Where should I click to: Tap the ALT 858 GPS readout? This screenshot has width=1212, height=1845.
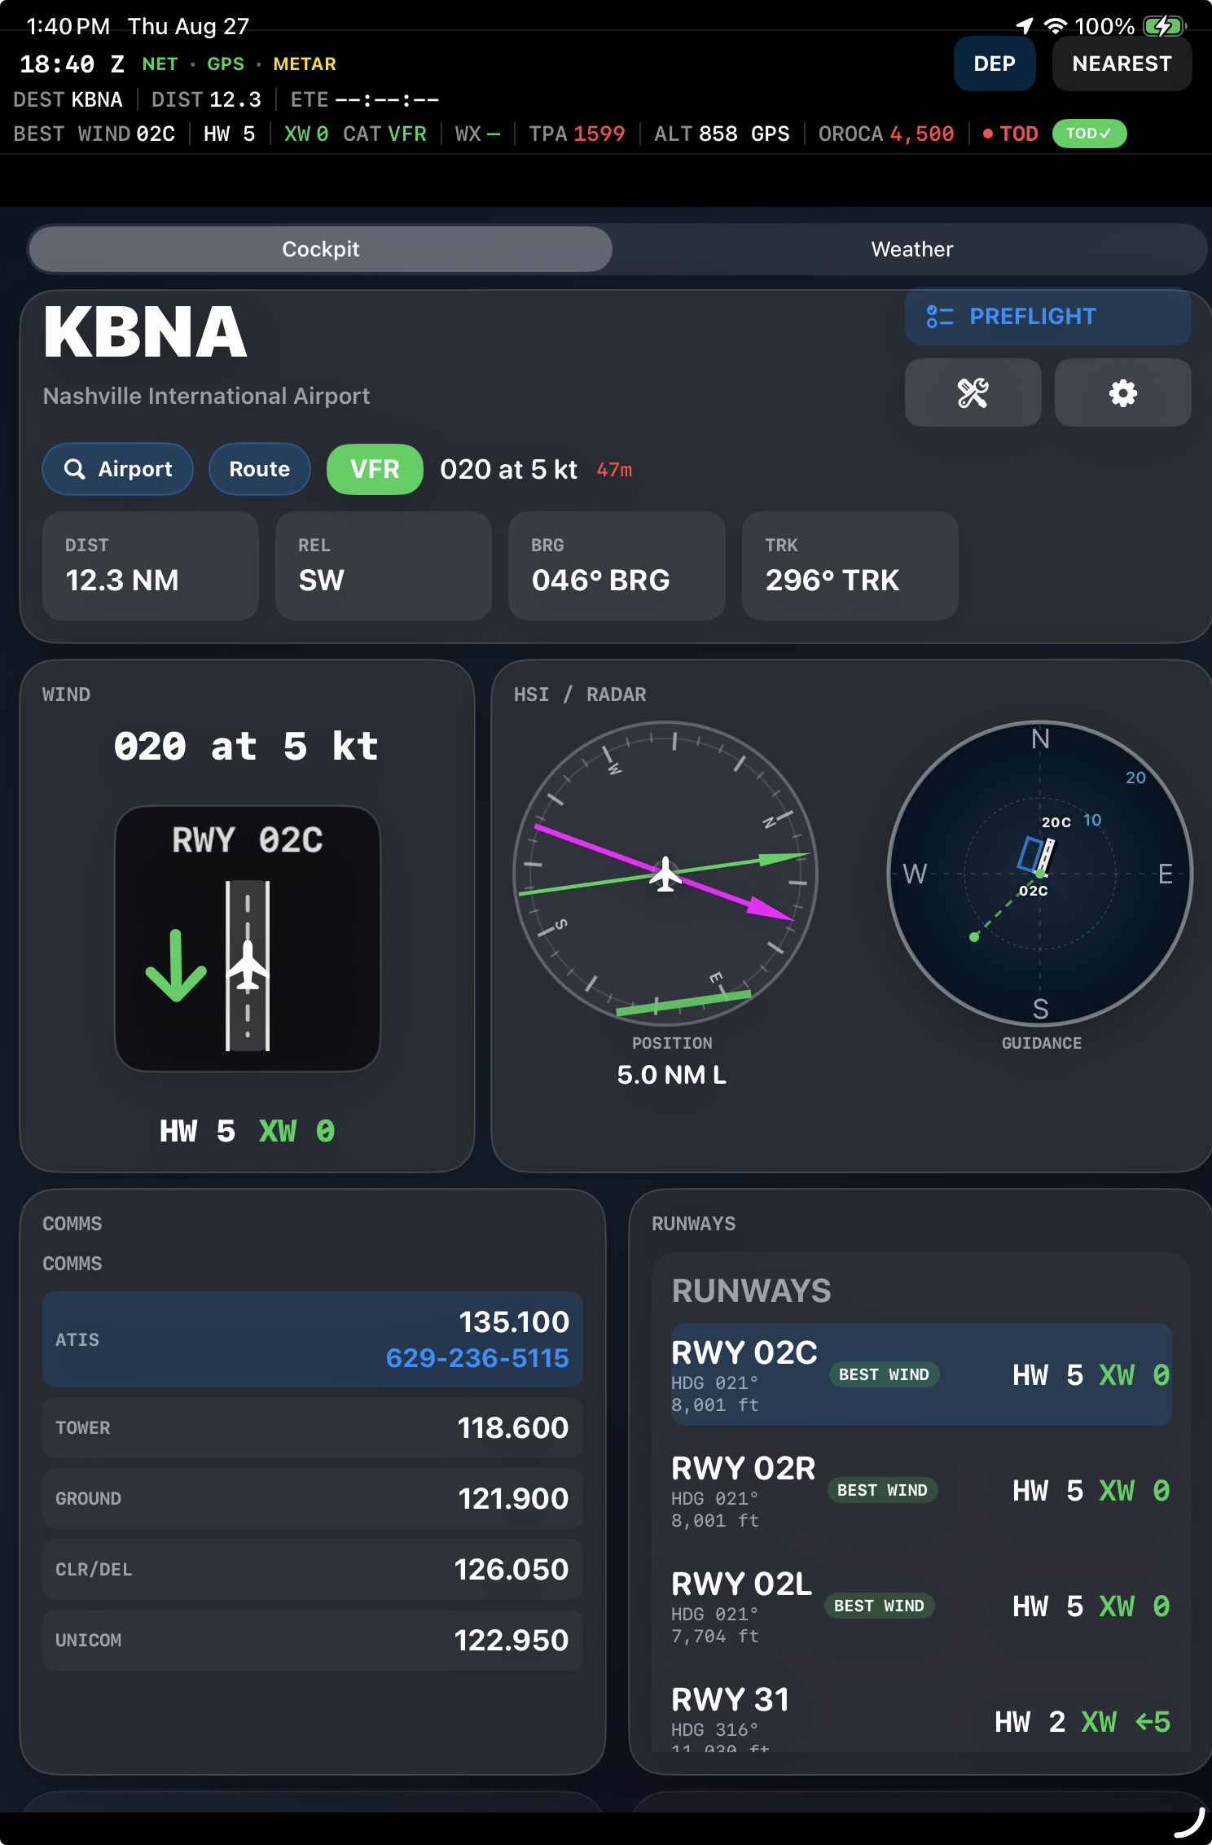coord(722,134)
